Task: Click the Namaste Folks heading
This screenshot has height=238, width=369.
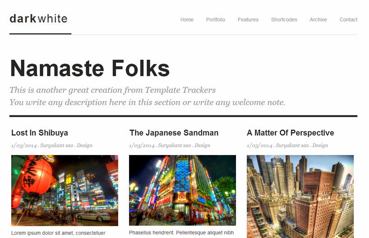Action: [90, 68]
